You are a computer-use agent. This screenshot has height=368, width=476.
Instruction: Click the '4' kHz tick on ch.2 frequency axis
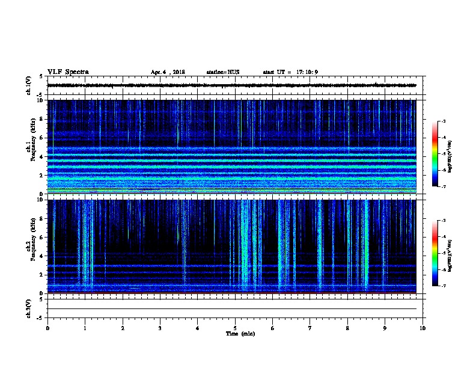[x=41, y=256]
